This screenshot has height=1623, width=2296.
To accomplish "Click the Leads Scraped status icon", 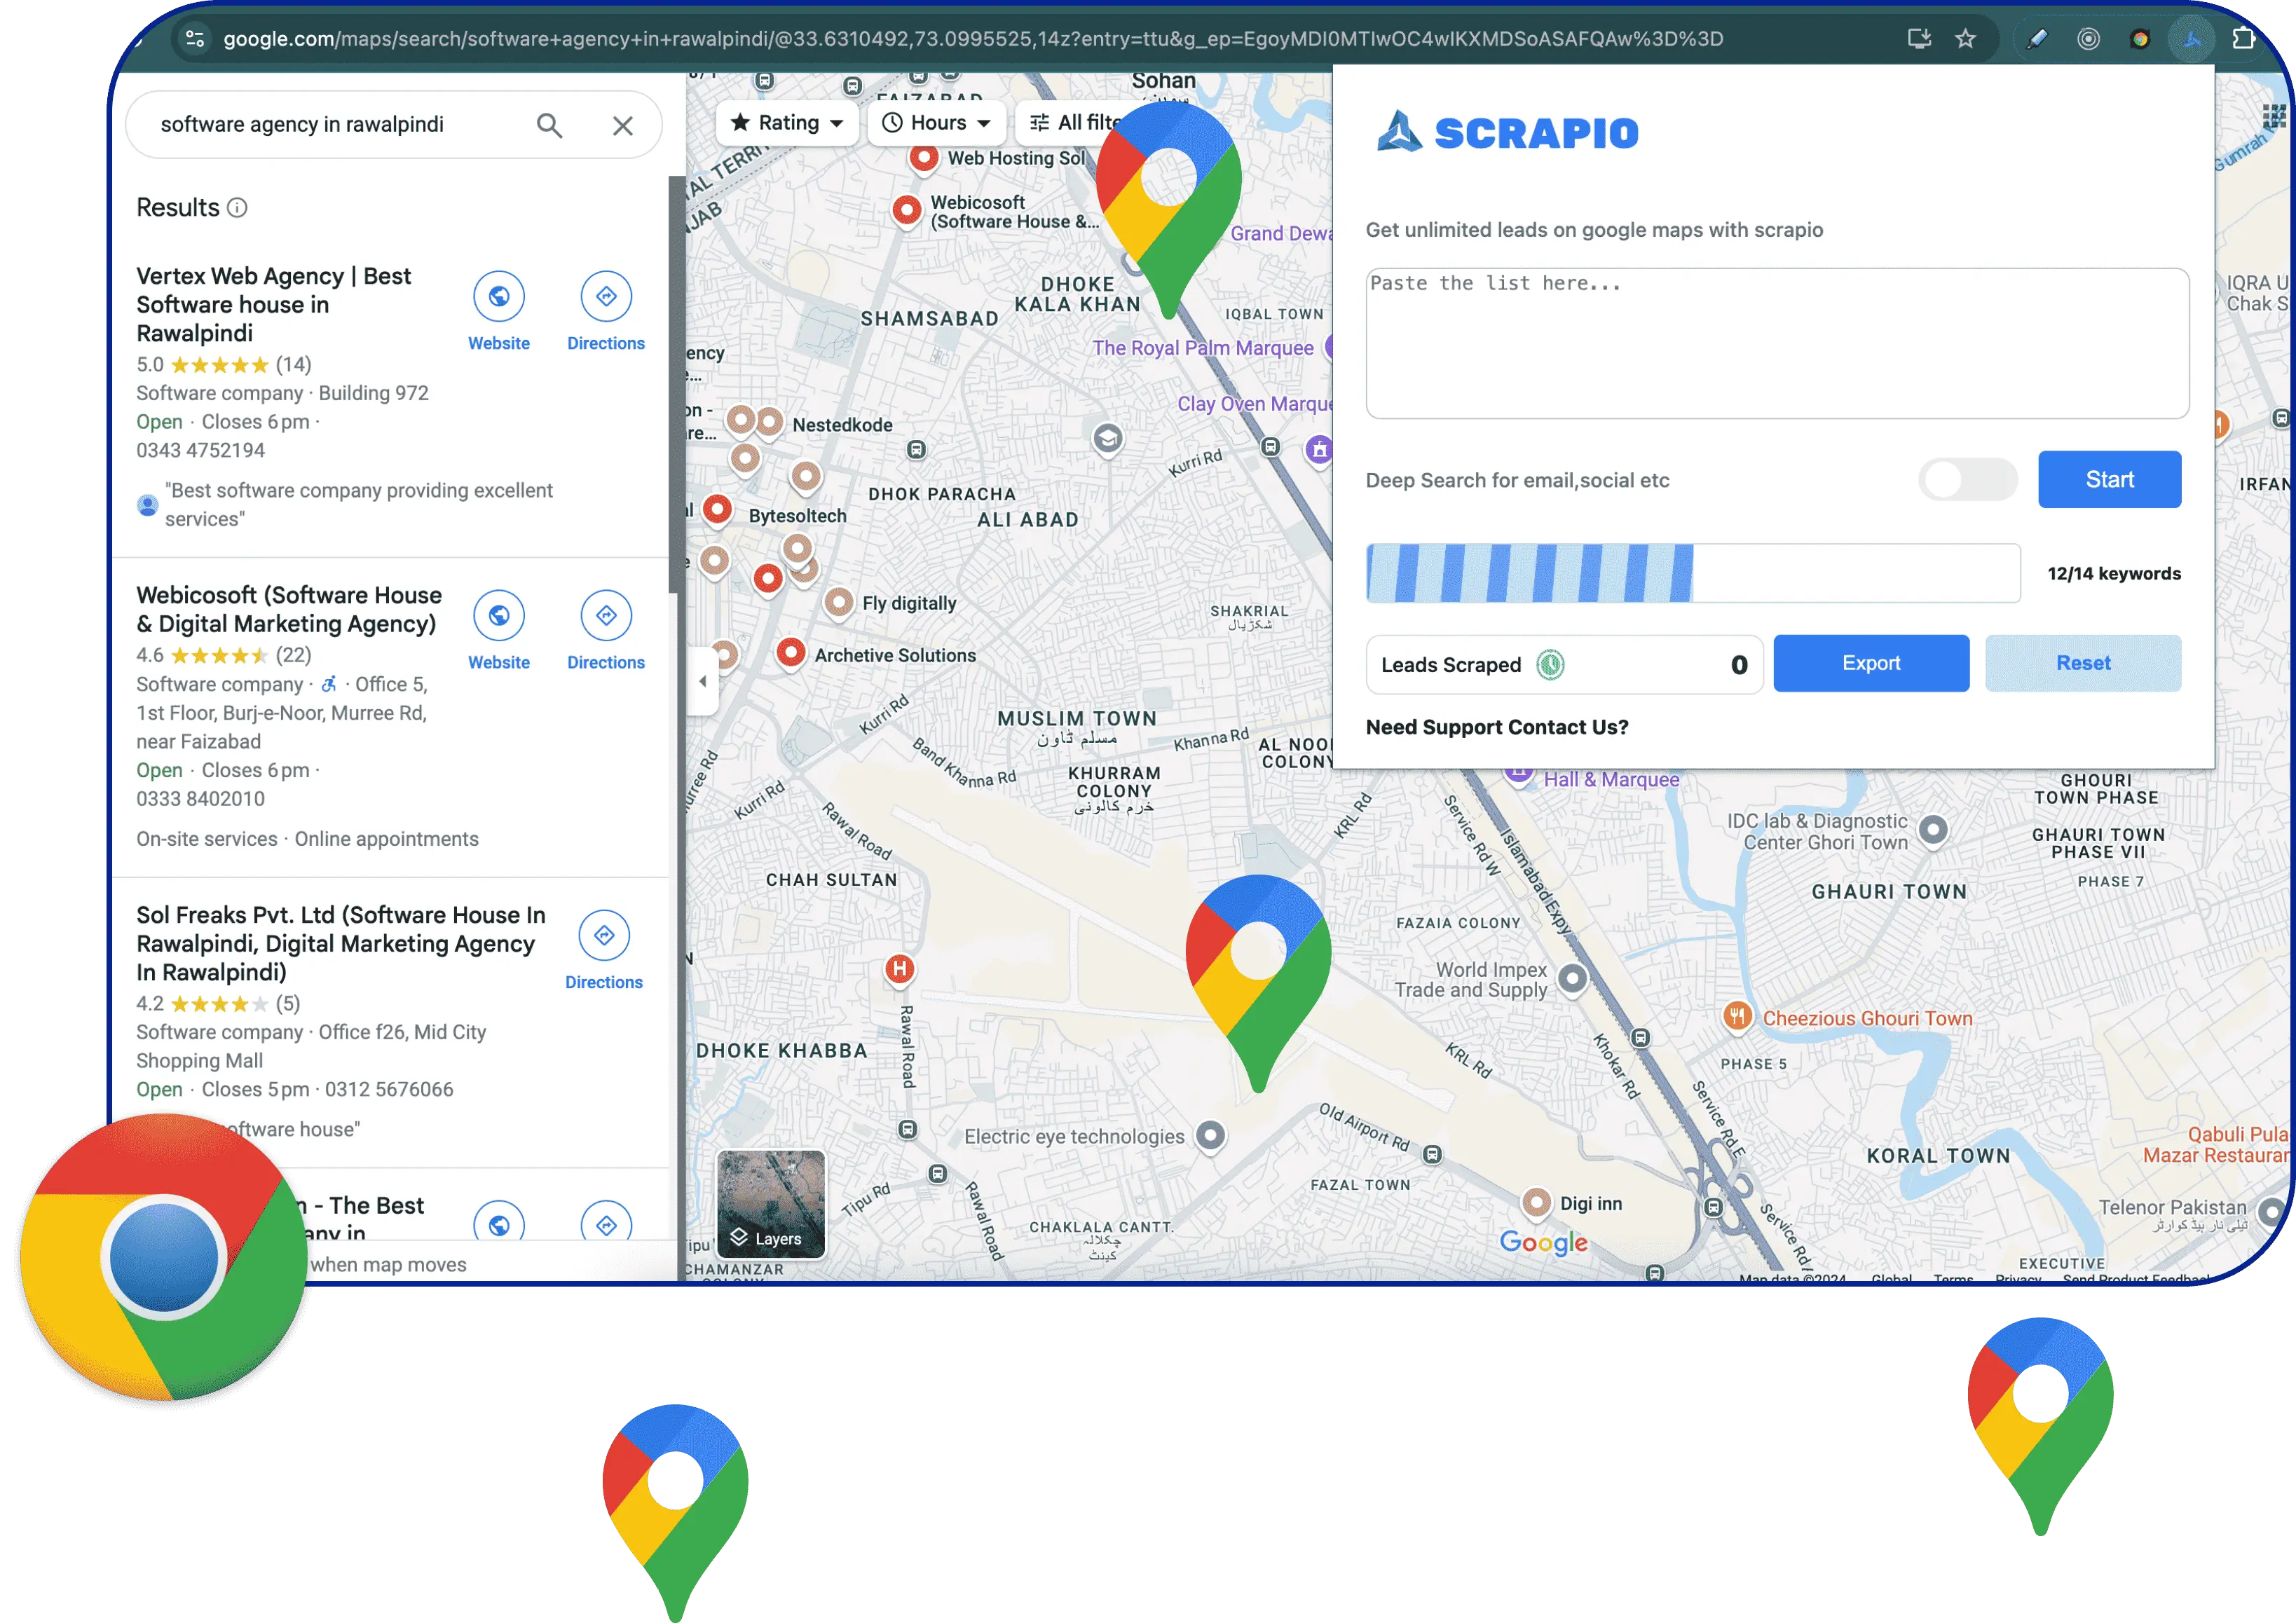I will 1550,665.
